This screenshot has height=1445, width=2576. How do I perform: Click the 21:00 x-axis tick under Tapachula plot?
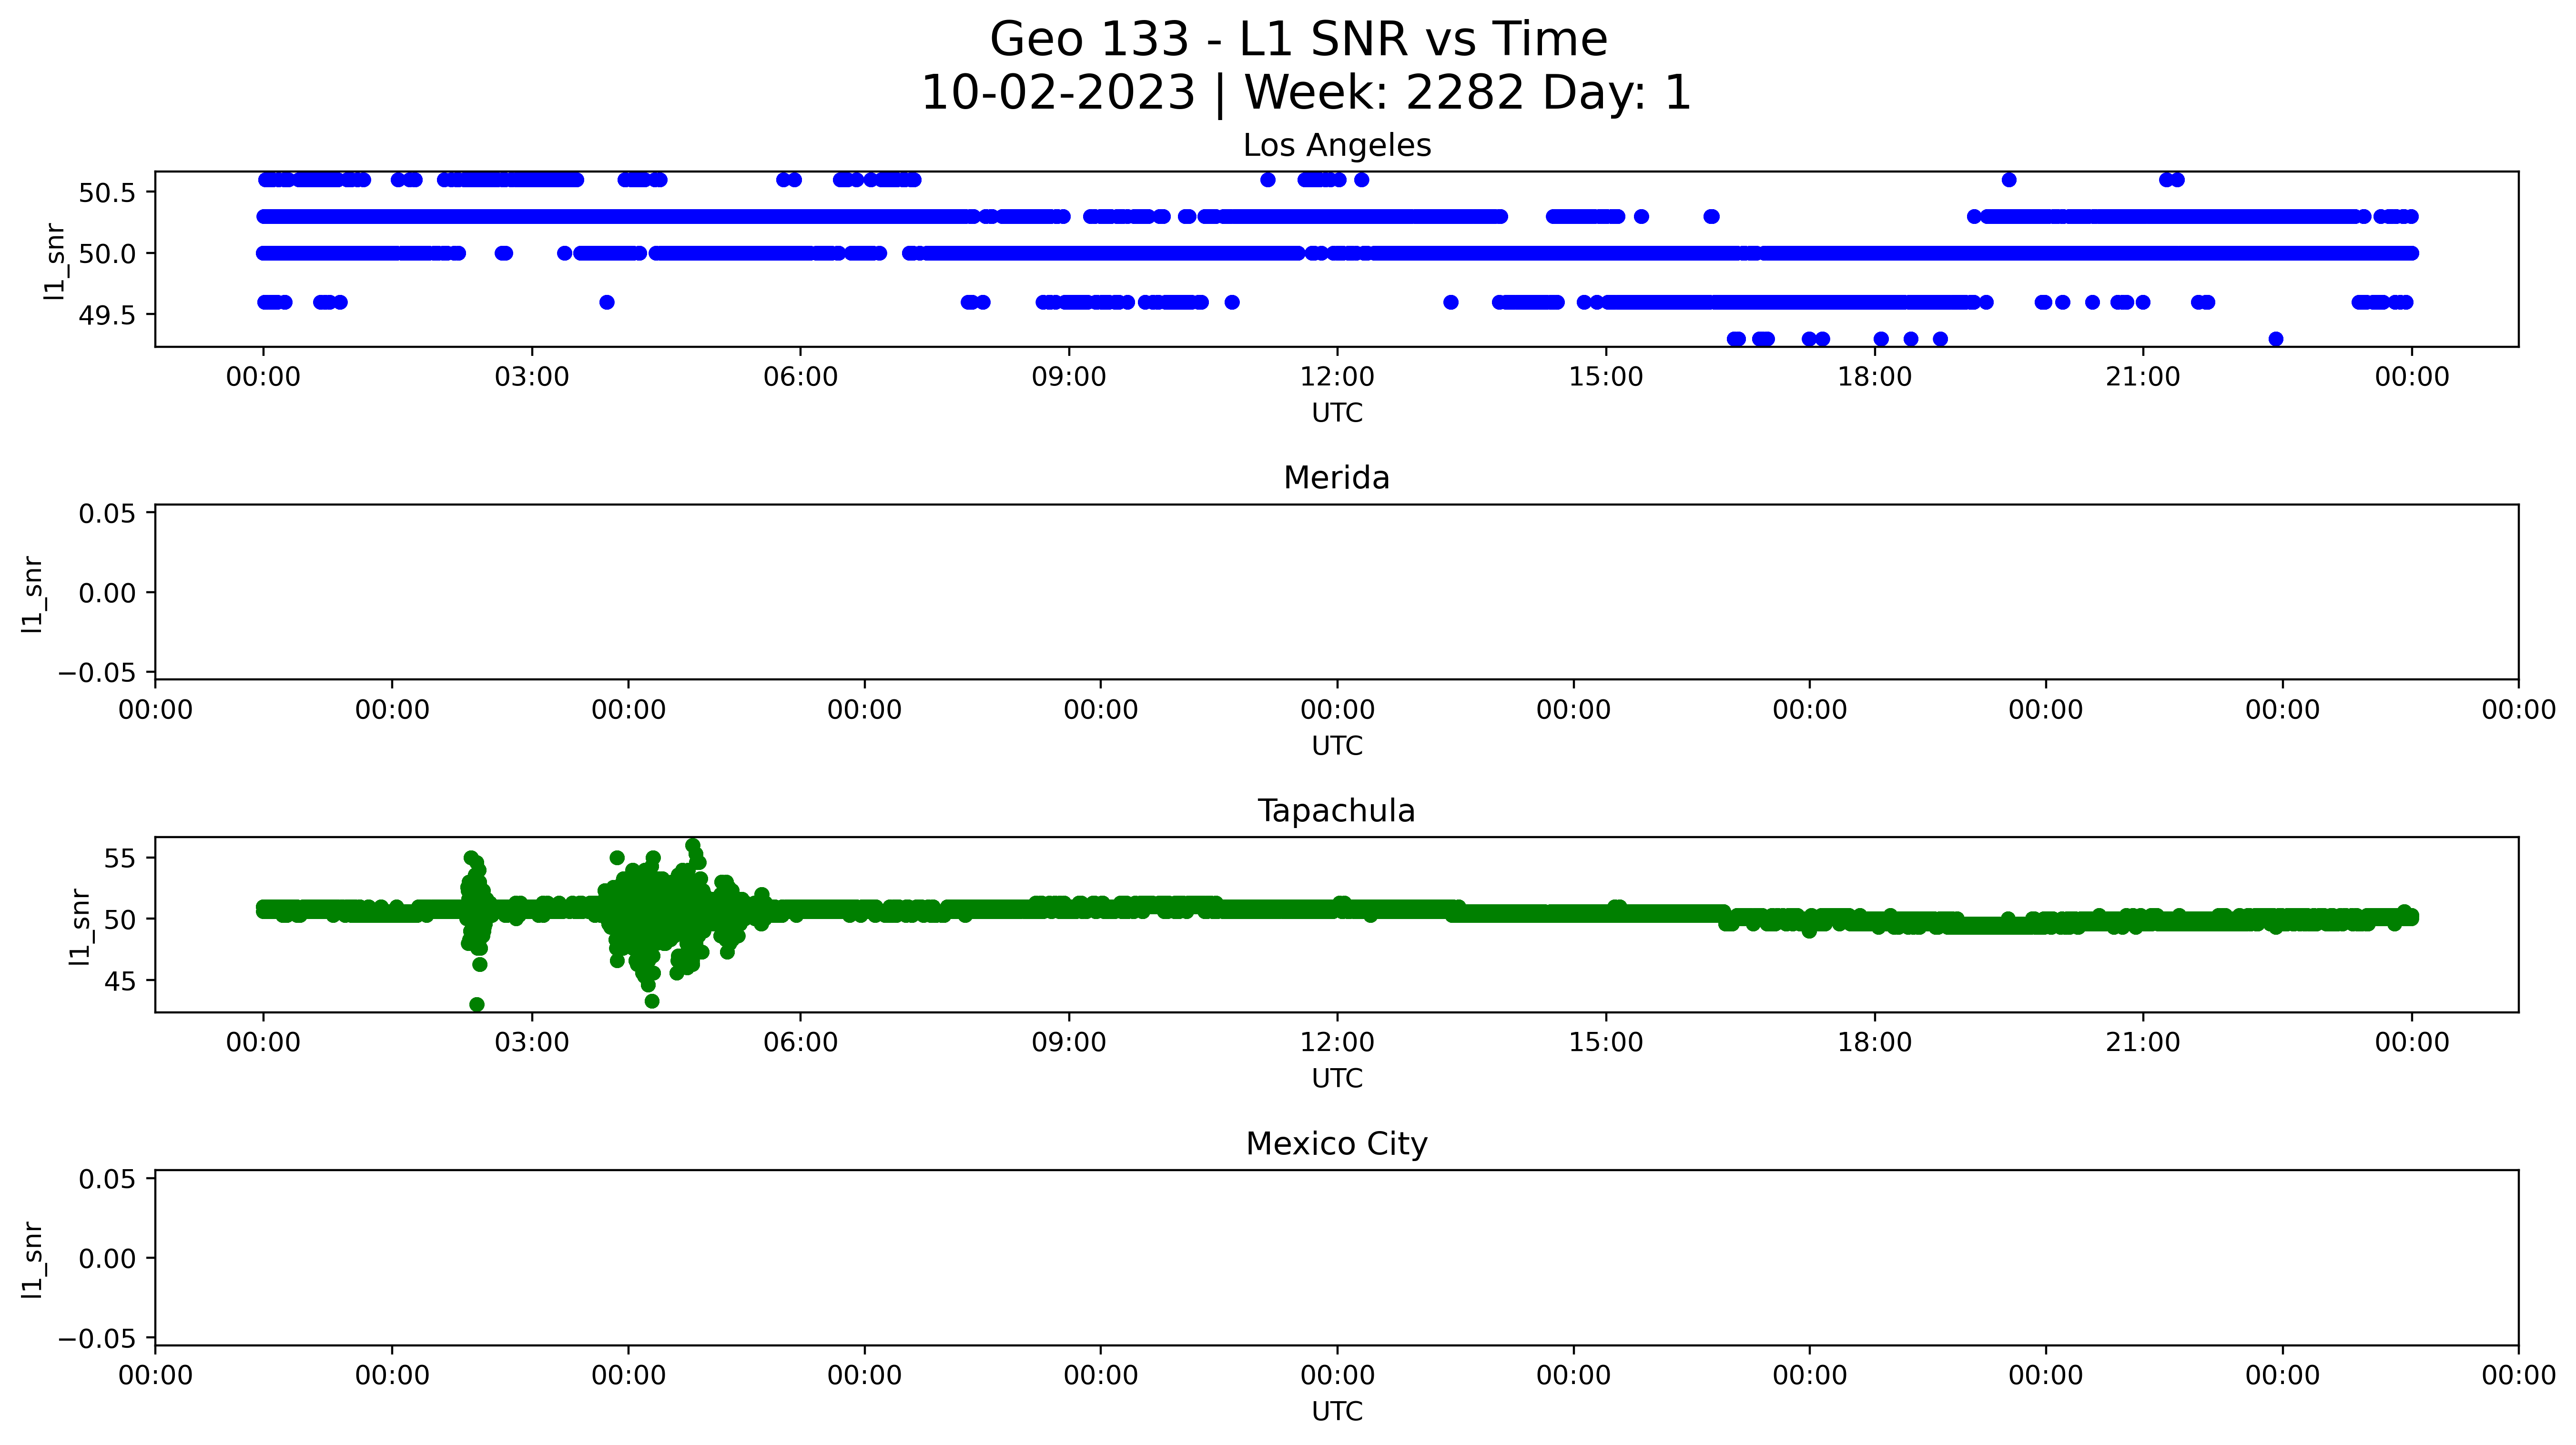click(2143, 1043)
